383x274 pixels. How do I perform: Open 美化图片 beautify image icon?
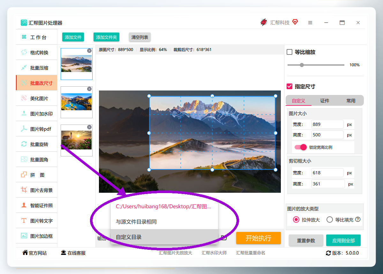pyautogui.click(x=24, y=98)
